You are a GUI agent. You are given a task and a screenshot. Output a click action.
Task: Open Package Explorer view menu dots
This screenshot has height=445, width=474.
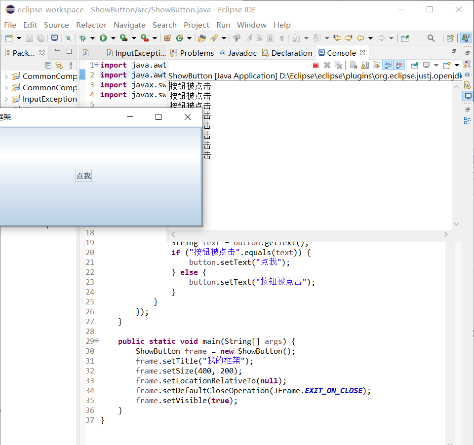click(71, 65)
